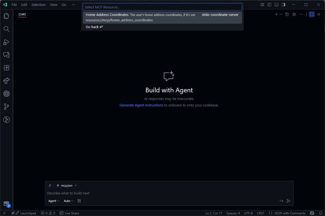This screenshot has height=216, width=325.
Task: Open the ChatGPT extension icon in the sidebar
Action: tap(6, 94)
